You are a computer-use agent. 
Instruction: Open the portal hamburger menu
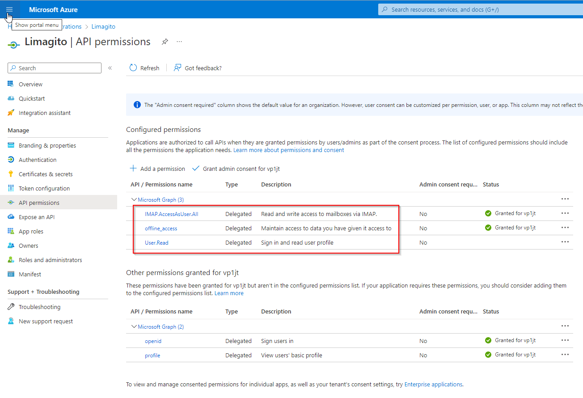pyautogui.click(x=10, y=9)
